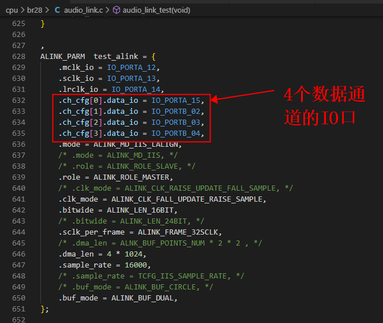Click the audio_link_test function symbol icon
The image size is (383, 323).
pyautogui.click(x=117, y=10)
